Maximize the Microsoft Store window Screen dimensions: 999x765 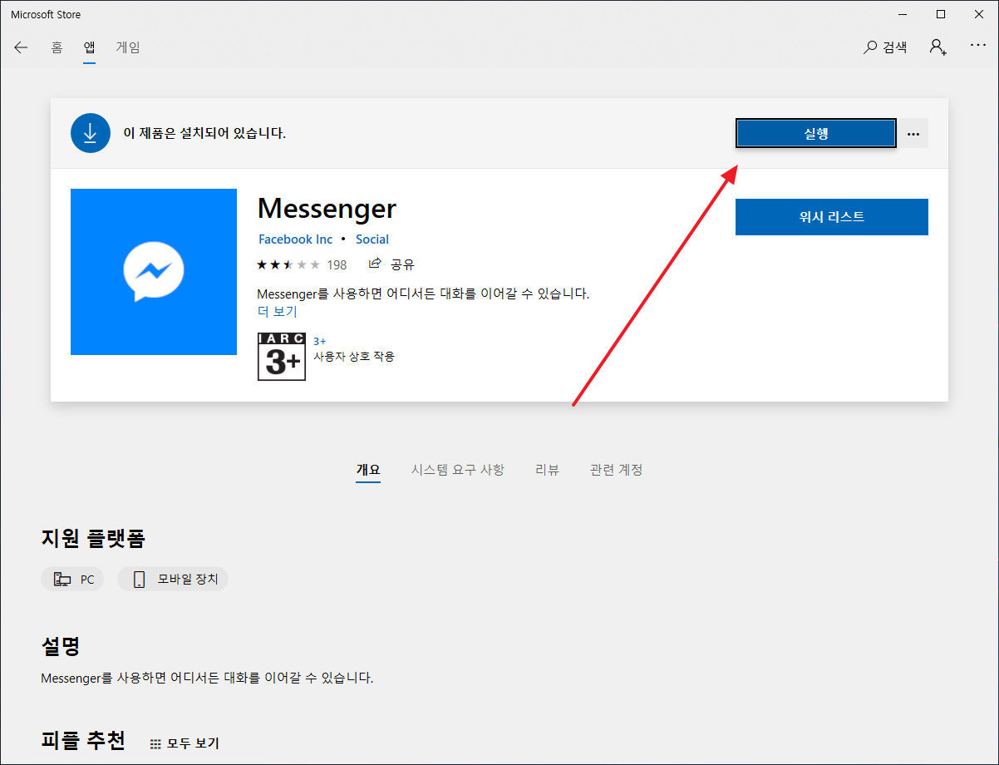click(x=941, y=14)
